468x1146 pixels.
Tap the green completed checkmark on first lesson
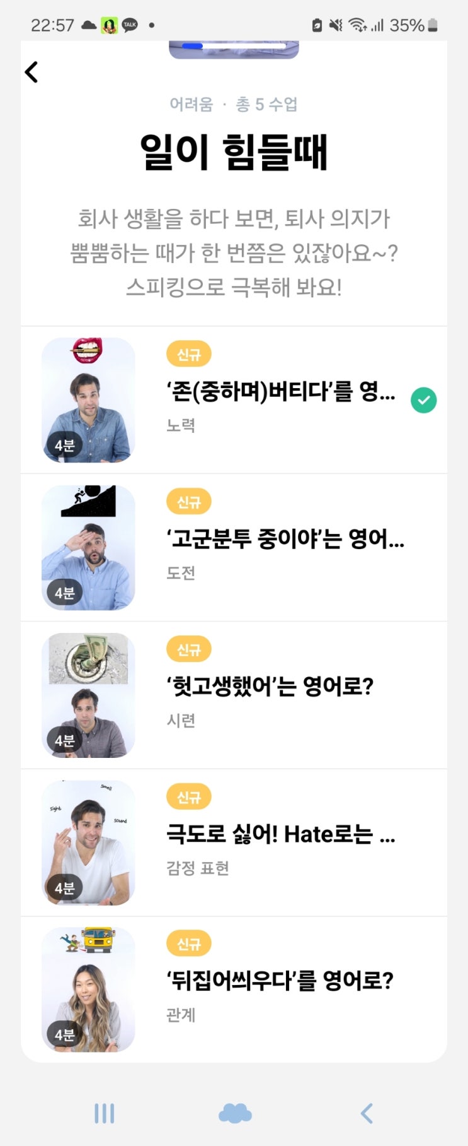coord(423,400)
